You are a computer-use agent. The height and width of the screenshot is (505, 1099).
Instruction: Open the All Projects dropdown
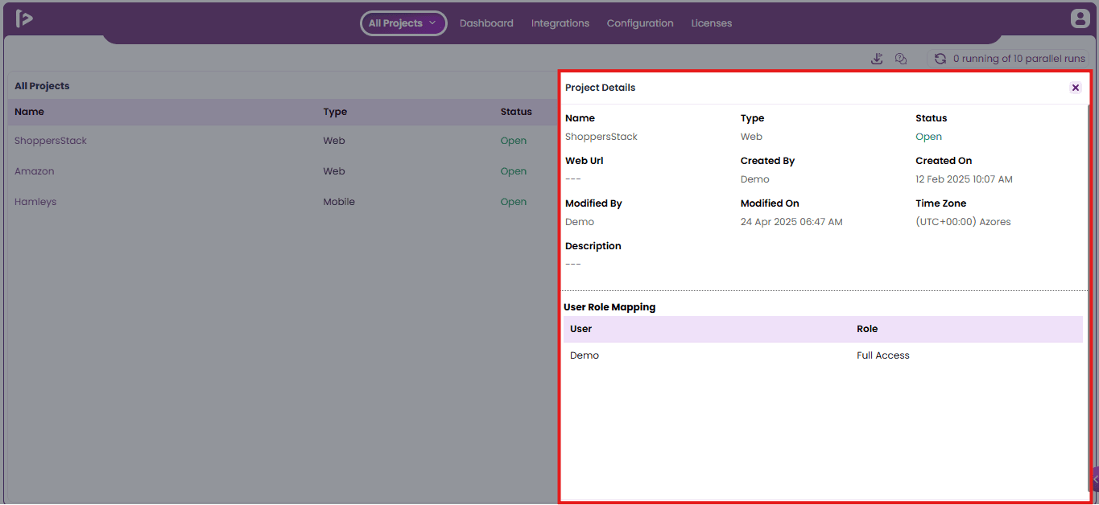[x=403, y=23]
